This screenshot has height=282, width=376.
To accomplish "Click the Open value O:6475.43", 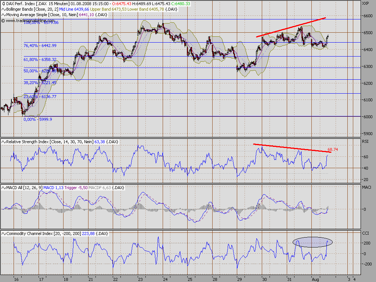I will coord(121,4).
